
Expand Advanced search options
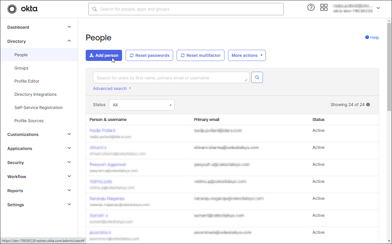(112, 88)
